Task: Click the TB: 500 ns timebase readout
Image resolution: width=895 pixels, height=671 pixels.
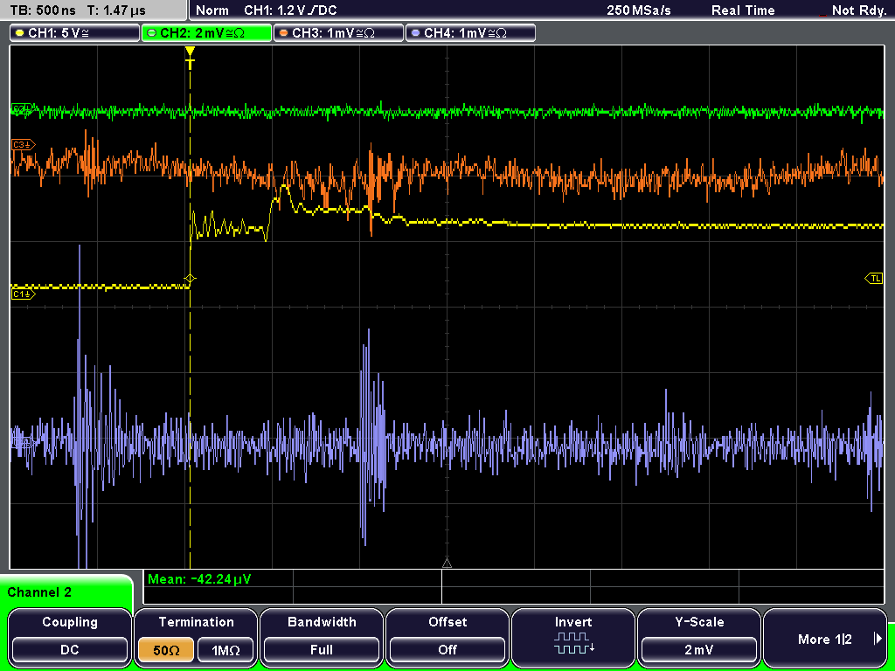Action: [42, 10]
